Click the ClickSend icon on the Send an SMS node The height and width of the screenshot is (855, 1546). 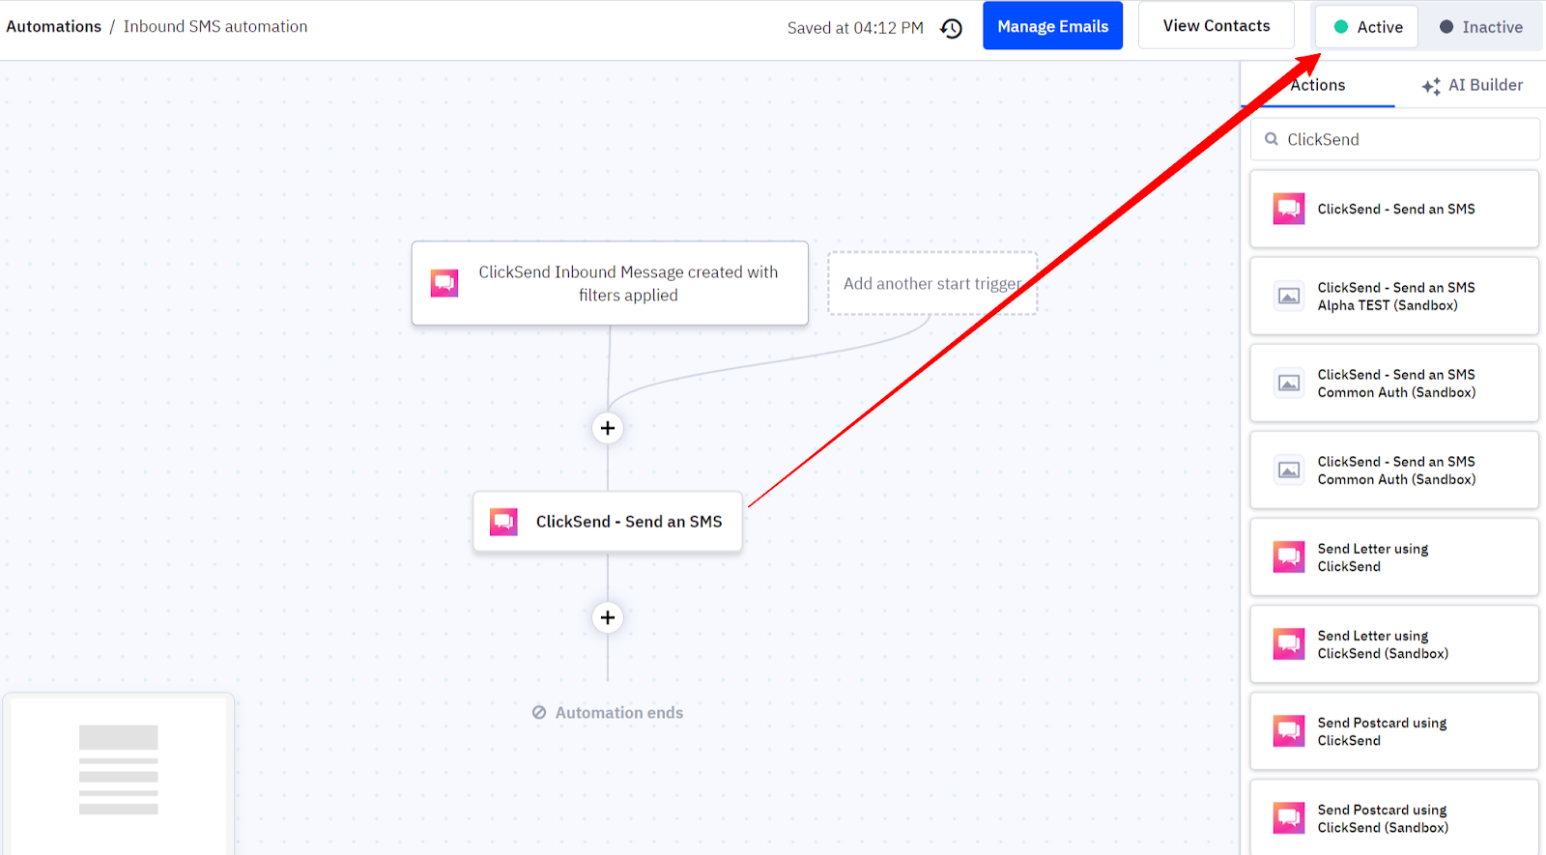(x=503, y=522)
